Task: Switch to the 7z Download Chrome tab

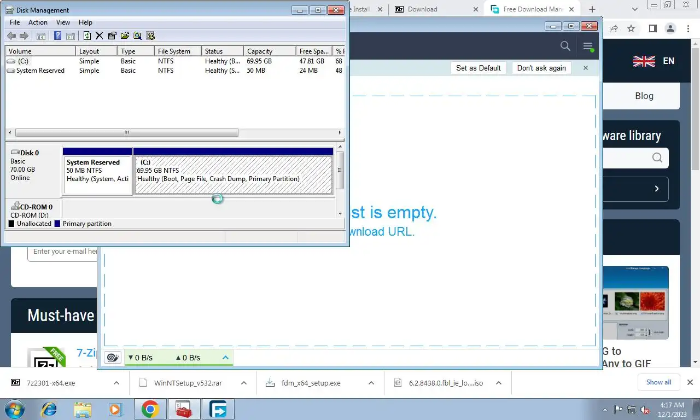Action: [435, 9]
